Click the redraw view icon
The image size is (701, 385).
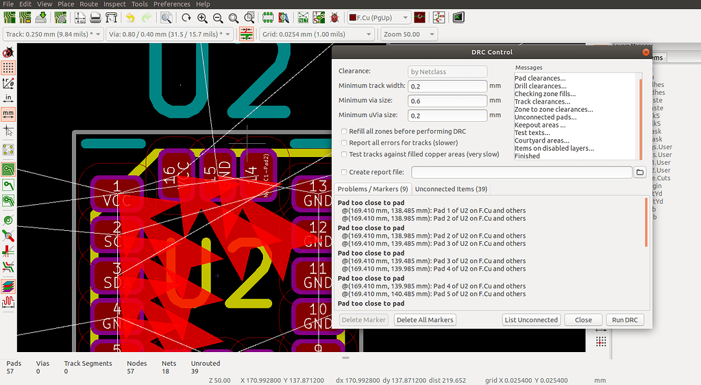pos(186,17)
